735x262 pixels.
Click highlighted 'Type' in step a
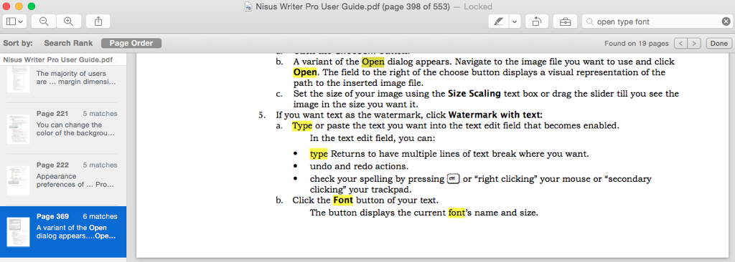click(x=302, y=126)
